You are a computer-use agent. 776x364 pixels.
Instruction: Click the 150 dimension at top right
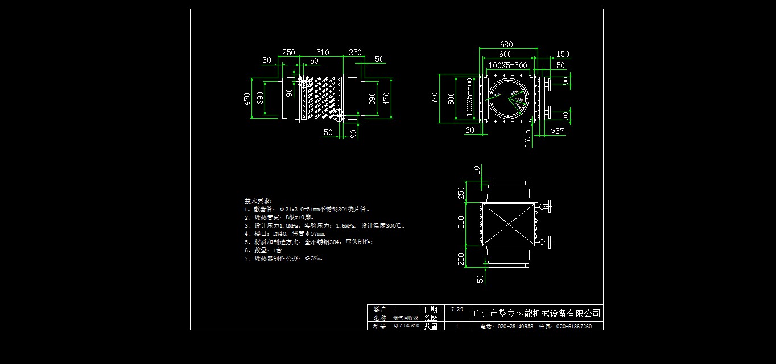pos(562,54)
